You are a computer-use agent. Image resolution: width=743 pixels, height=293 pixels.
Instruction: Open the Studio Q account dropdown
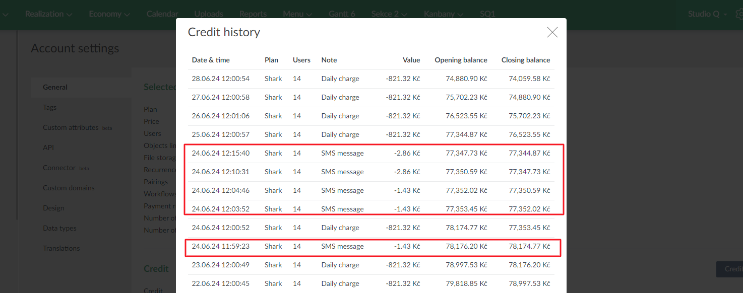(x=707, y=14)
